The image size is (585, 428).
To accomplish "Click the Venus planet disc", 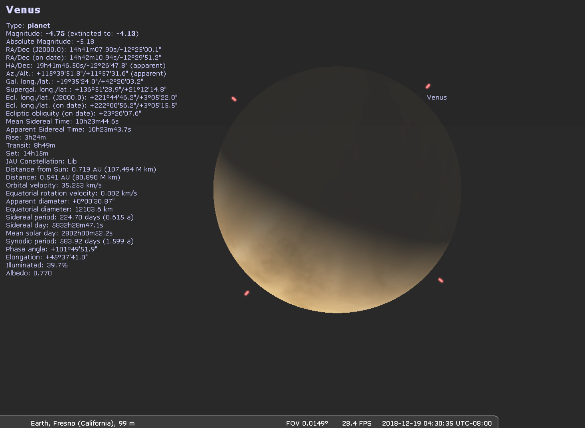I will pos(337,190).
